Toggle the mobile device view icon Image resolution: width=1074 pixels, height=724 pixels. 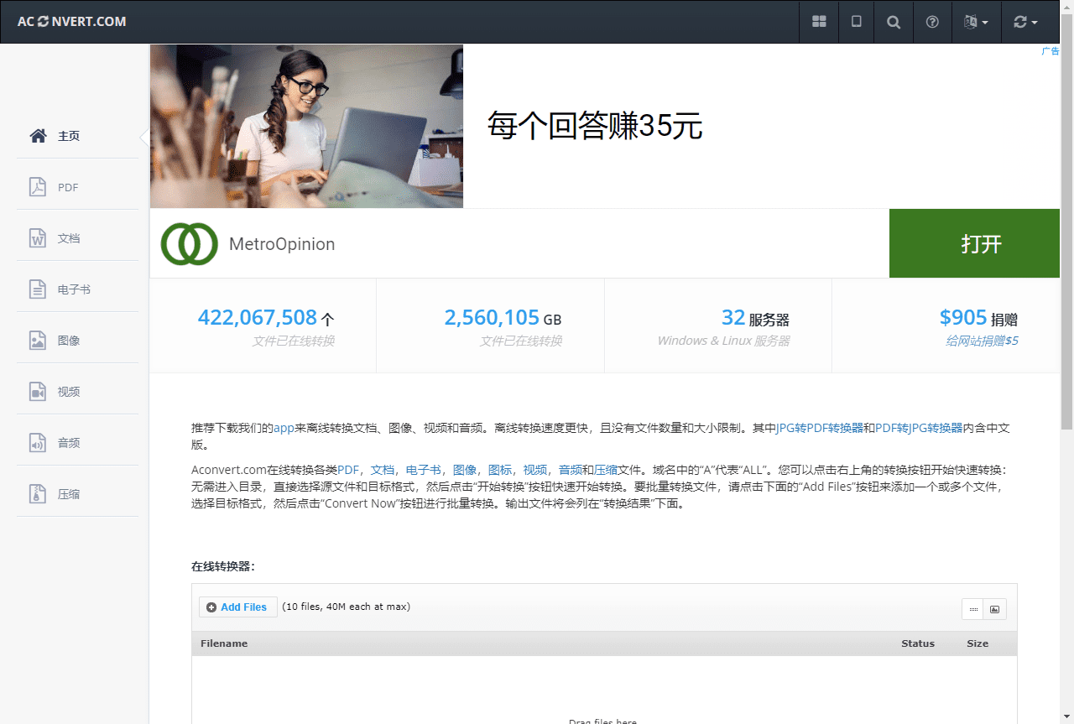click(x=856, y=22)
